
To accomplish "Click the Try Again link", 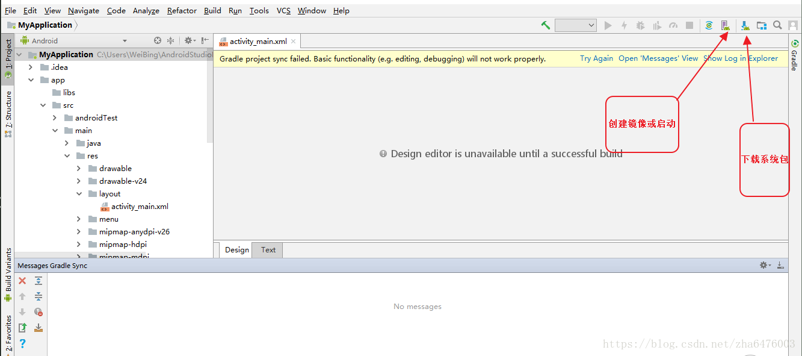I will 596,58.
